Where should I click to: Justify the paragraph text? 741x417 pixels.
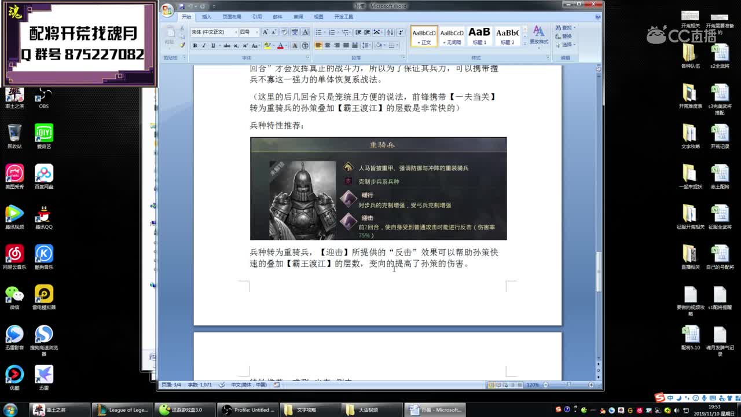[x=346, y=45]
